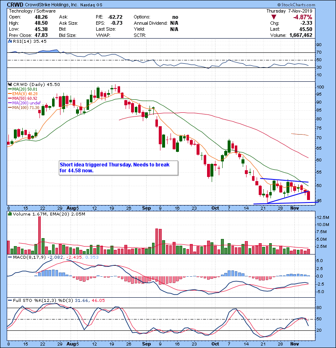Viewport: 336px width, 348px height.
Task: Click the Low value 45.38
Action: tap(41, 29)
